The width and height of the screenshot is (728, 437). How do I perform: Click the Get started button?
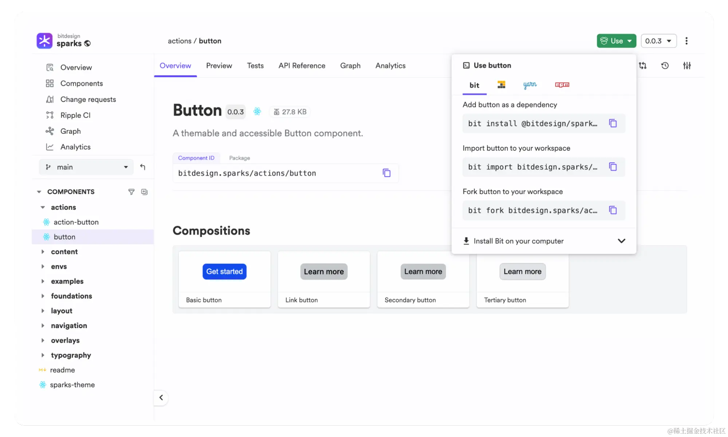pyautogui.click(x=224, y=272)
